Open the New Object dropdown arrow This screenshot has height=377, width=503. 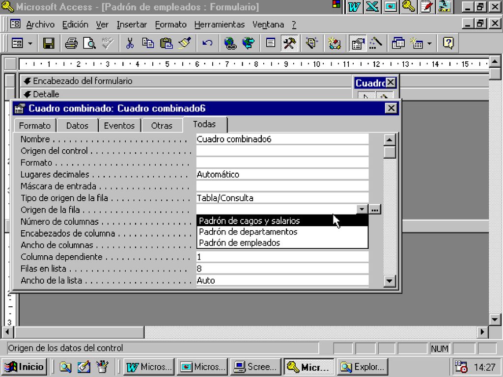click(429, 43)
